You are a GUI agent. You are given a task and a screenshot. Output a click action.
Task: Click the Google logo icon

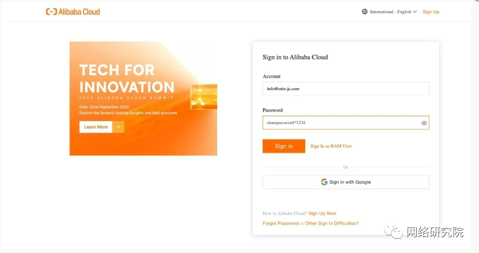pos(324,182)
